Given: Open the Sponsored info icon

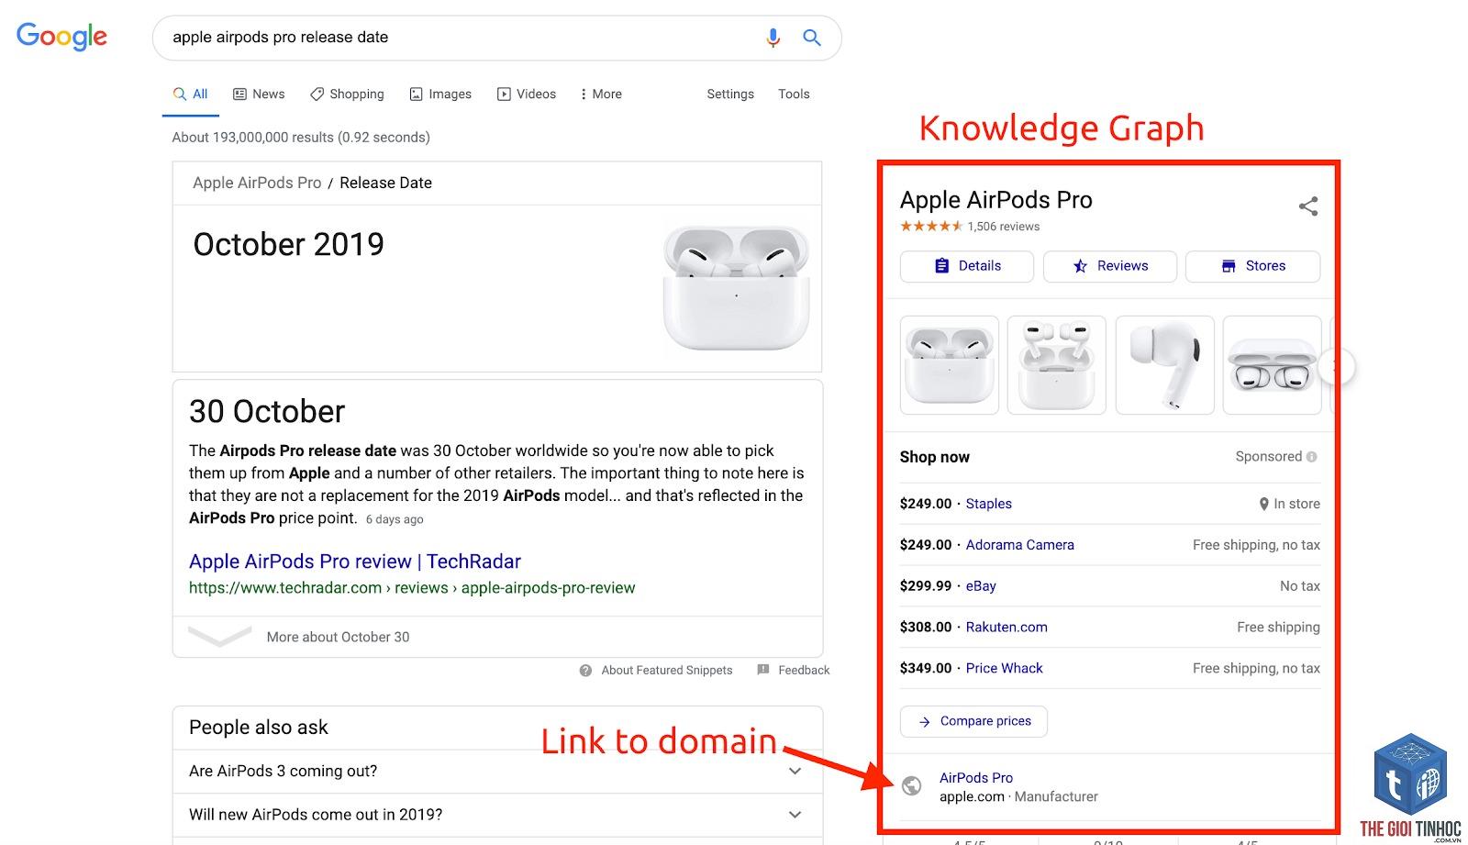Looking at the screenshot, I should tap(1311, 457).
